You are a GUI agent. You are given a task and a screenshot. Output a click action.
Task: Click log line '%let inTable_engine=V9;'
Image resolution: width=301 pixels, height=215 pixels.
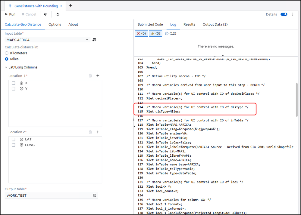pyautogui.click(x=167, y=134)
